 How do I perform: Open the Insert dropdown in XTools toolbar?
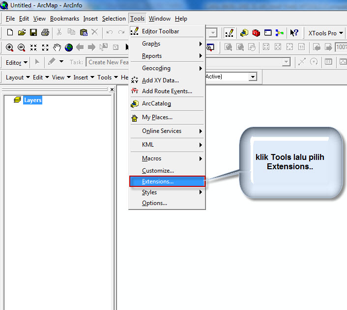coord(84,77)
